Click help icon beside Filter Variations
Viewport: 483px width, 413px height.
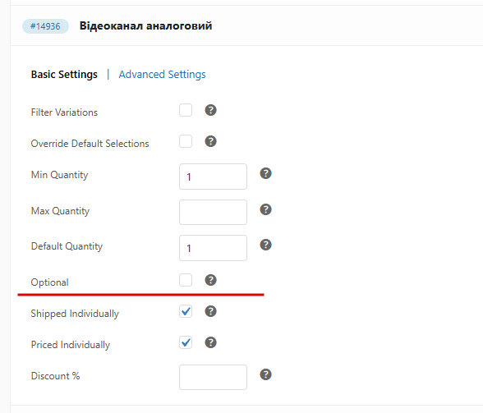[210, 110]
